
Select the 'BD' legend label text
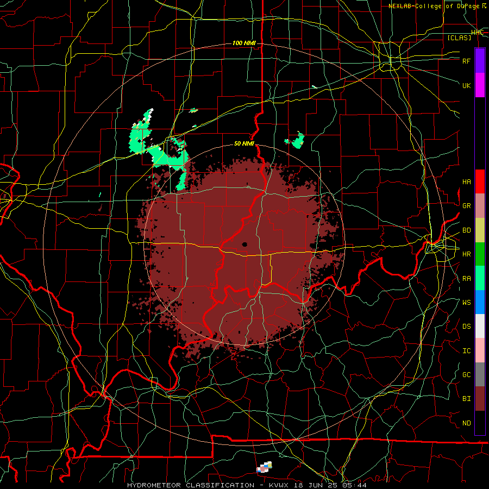point(466,230)
